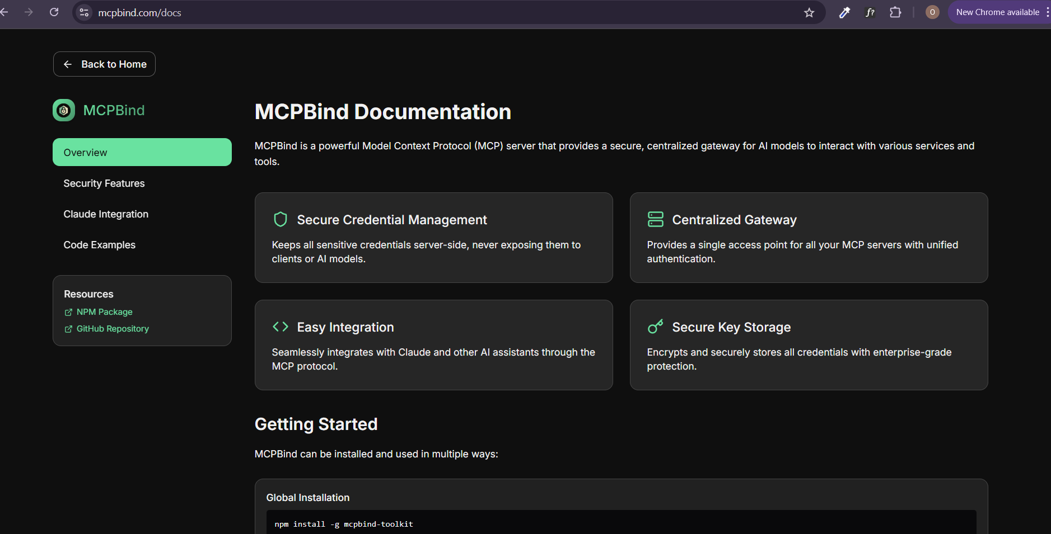Bookmark this page with the star icon
The image size is (1051, 534).
[809, 12]
